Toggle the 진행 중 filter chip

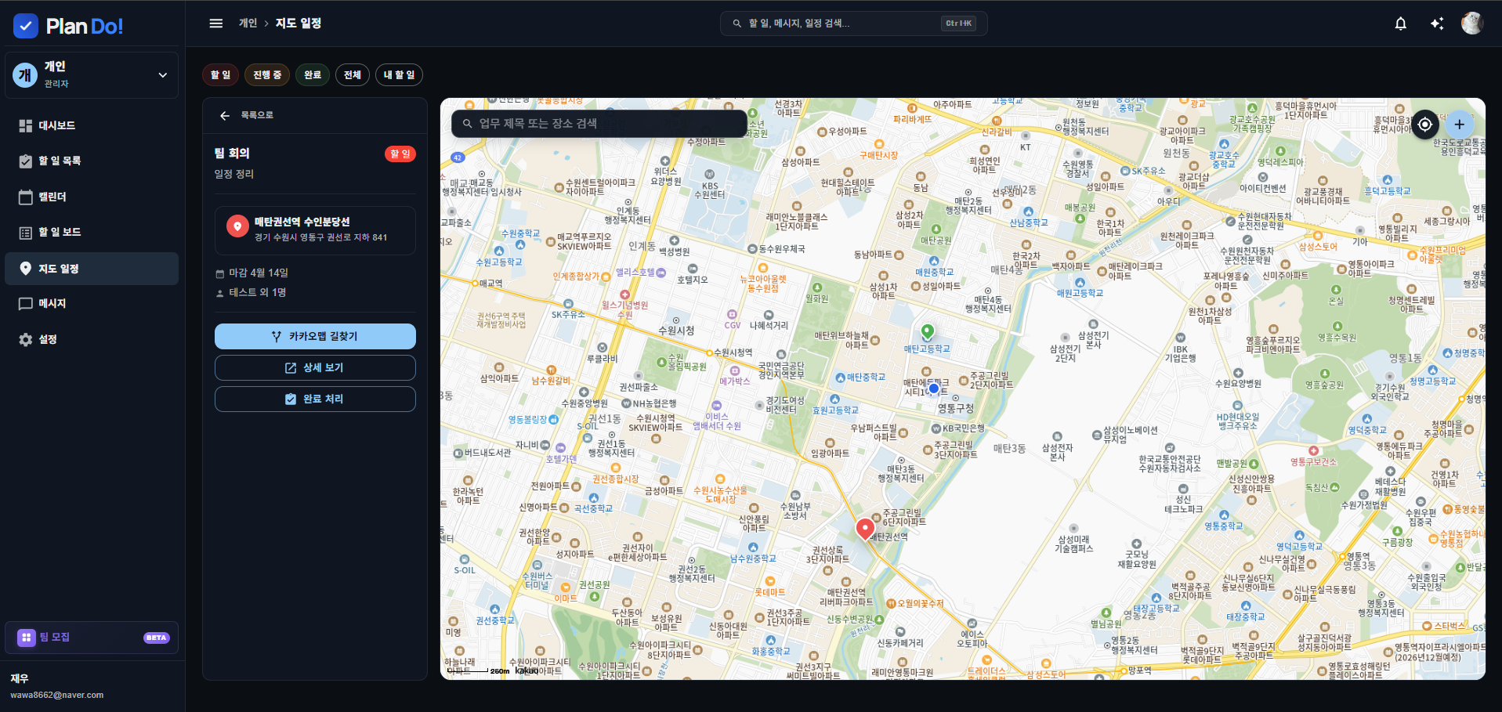click(x=267, y=75)
